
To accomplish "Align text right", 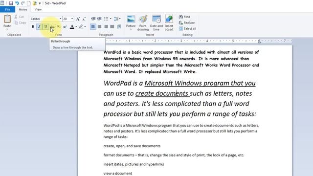I will tap(106, 26).
